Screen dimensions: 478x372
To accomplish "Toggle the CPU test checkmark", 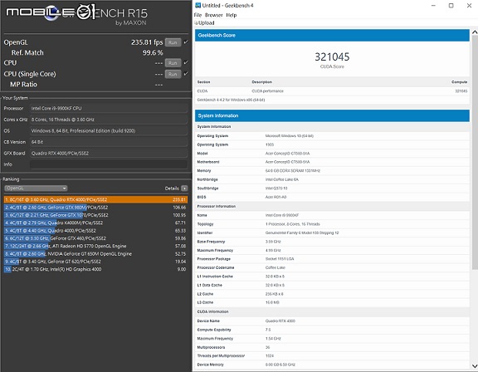I will tap(186, 62).
